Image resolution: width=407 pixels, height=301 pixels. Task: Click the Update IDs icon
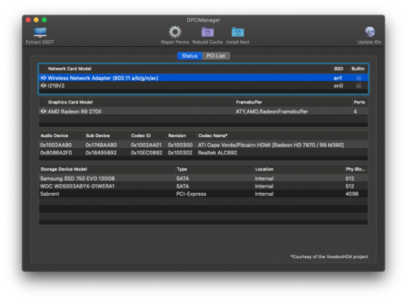pos(370,32)
